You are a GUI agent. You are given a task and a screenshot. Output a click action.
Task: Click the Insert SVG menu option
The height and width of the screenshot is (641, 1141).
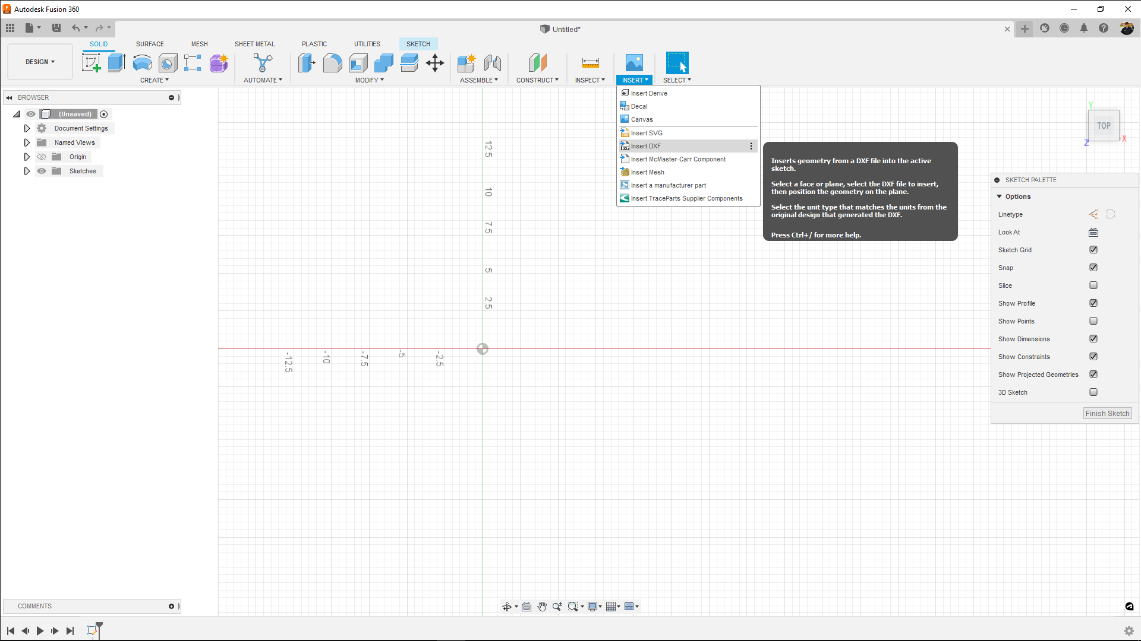[x=647, y=132]
